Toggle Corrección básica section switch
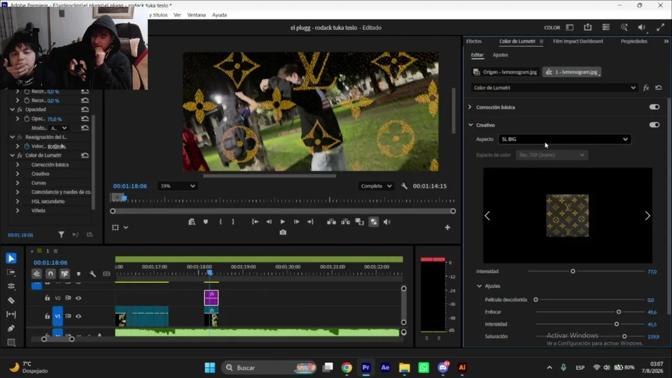 (x=654, y=107)
